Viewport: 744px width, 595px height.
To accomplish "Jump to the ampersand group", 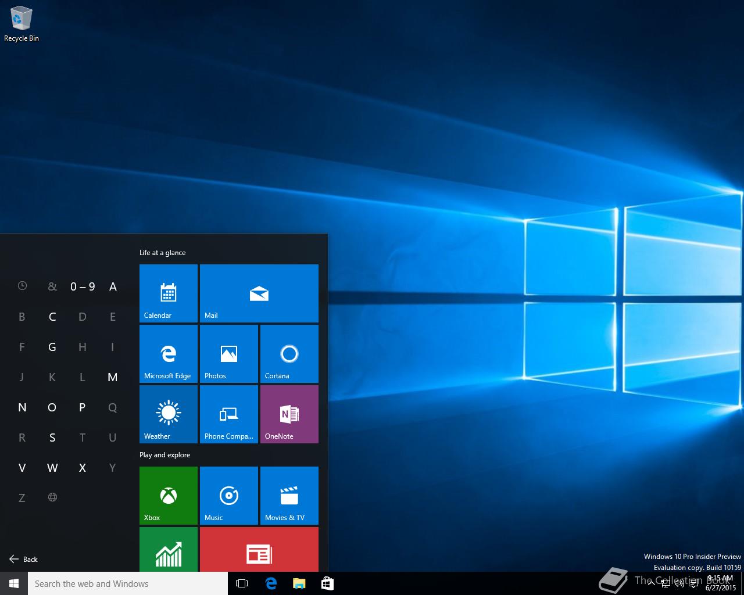I will tap(52, 286).
